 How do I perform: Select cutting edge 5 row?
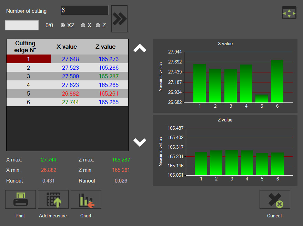point(29,94)
